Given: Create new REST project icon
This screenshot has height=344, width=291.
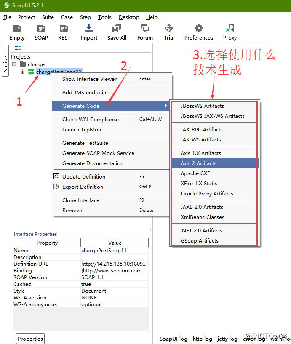Looking at the screenshot, I should point(64,29).
